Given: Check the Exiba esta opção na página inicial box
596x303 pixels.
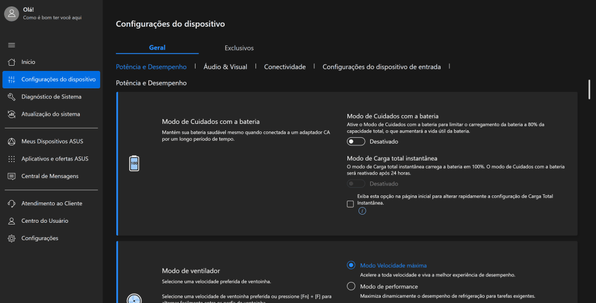Looking at the screenshot, I should (x=350, y=204).
